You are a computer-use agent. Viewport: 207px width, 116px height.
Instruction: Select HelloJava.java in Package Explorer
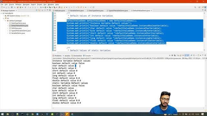click(16, 28)
